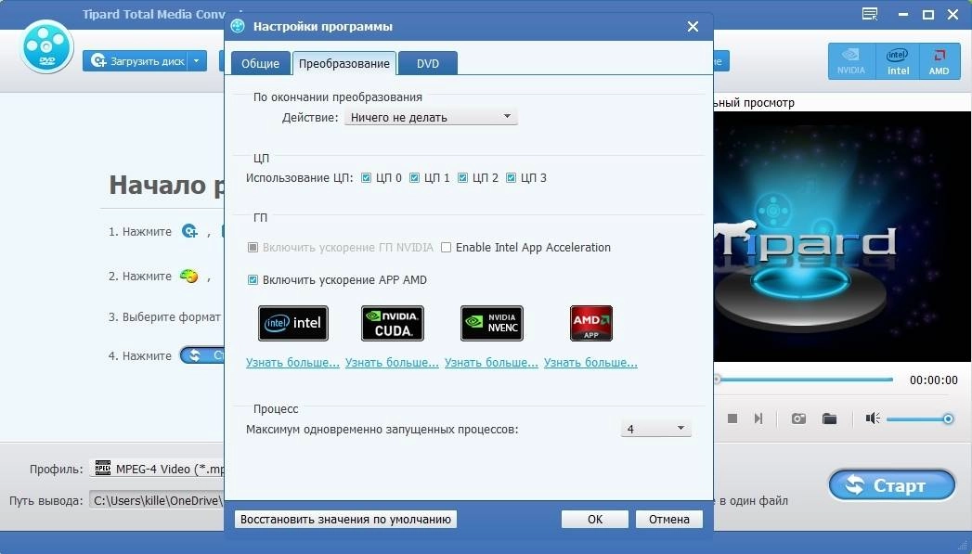
Task: Toggle the ЦП 2 checkbox
Action: (x=462, y=178)
